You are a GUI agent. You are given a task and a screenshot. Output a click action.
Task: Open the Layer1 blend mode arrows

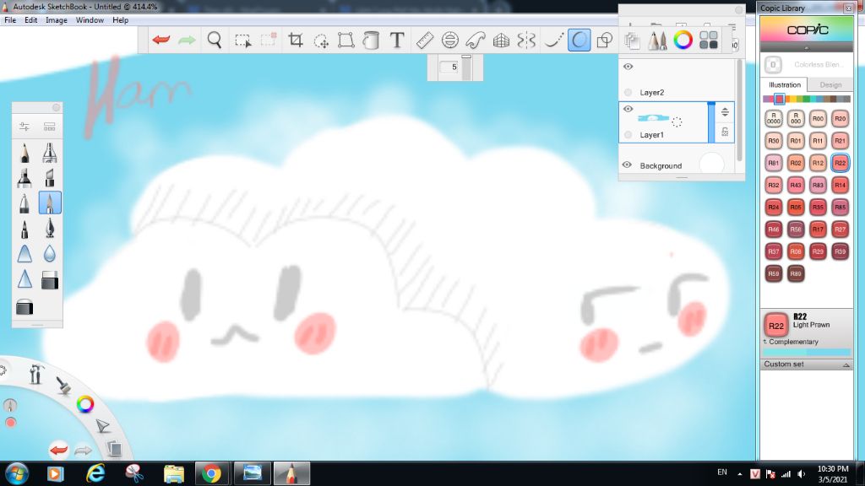725,112
